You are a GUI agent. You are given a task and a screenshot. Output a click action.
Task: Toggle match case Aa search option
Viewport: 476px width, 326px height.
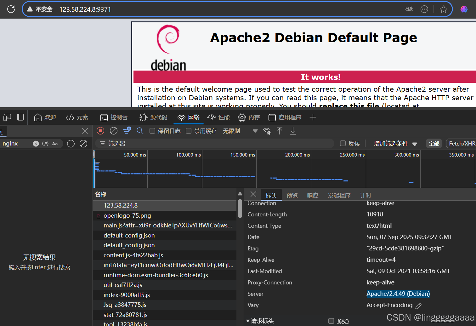[55, 144]
